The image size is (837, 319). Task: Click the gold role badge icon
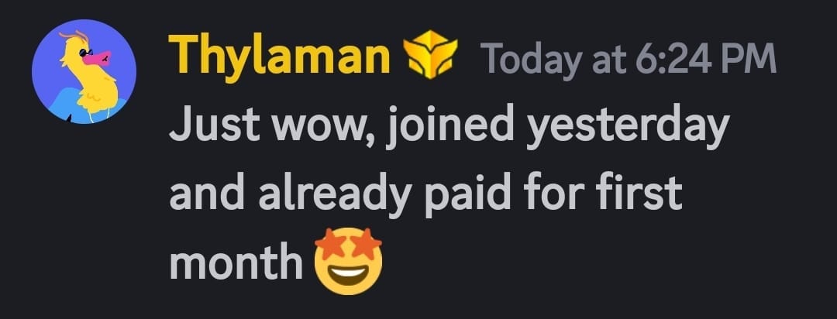pos(429,54)
